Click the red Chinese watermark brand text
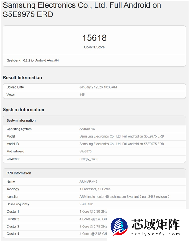The height and width of the screenshot is (241, 189). pyautogui.click(x=155, y=224)
